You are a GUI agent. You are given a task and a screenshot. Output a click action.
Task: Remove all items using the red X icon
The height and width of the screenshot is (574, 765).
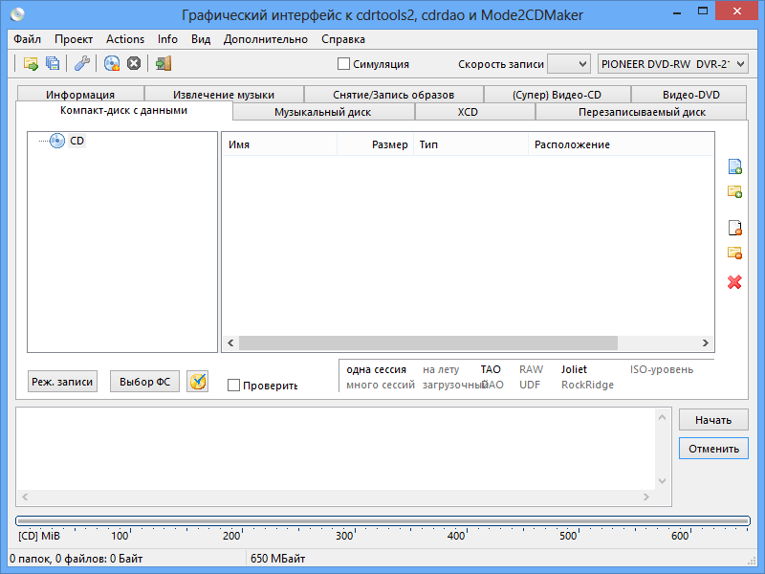click(x=734, y=281)
